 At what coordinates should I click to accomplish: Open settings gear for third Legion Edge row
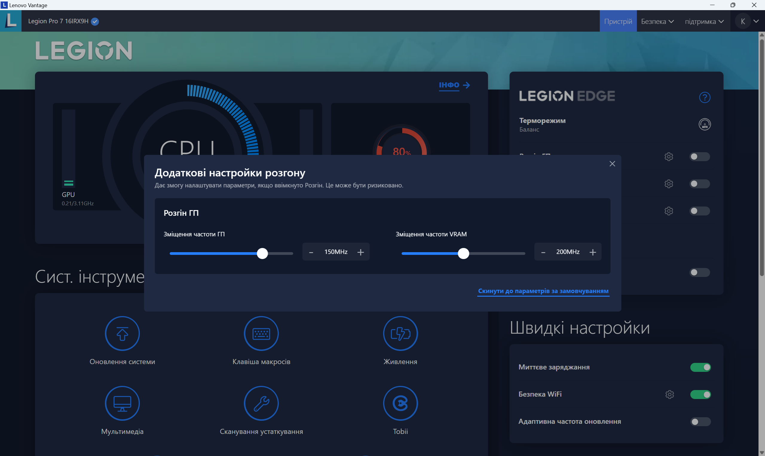point(668,211)
